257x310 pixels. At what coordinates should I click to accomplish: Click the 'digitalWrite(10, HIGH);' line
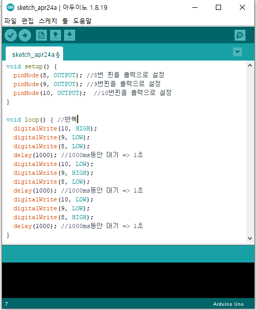55,128
